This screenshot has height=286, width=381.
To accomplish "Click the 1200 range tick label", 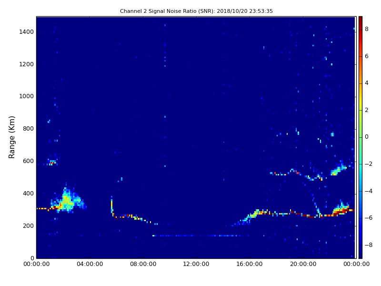I will [x=26, y=64].
